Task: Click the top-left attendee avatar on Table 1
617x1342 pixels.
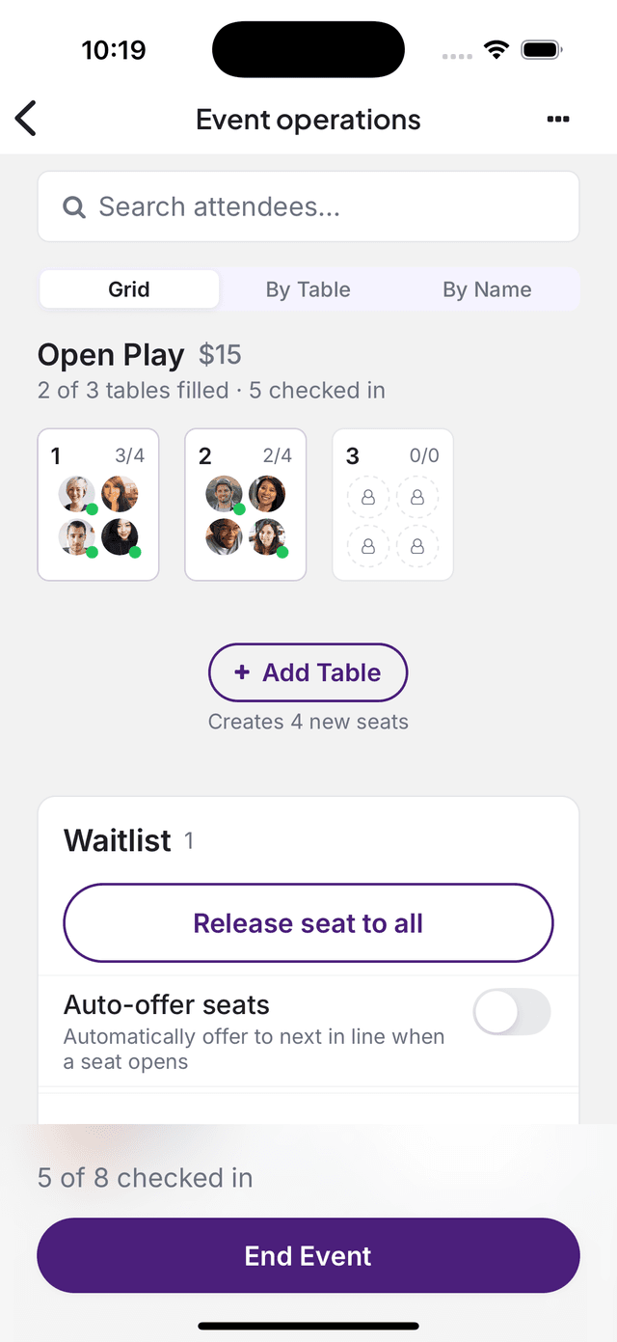Action: (76, 493)
